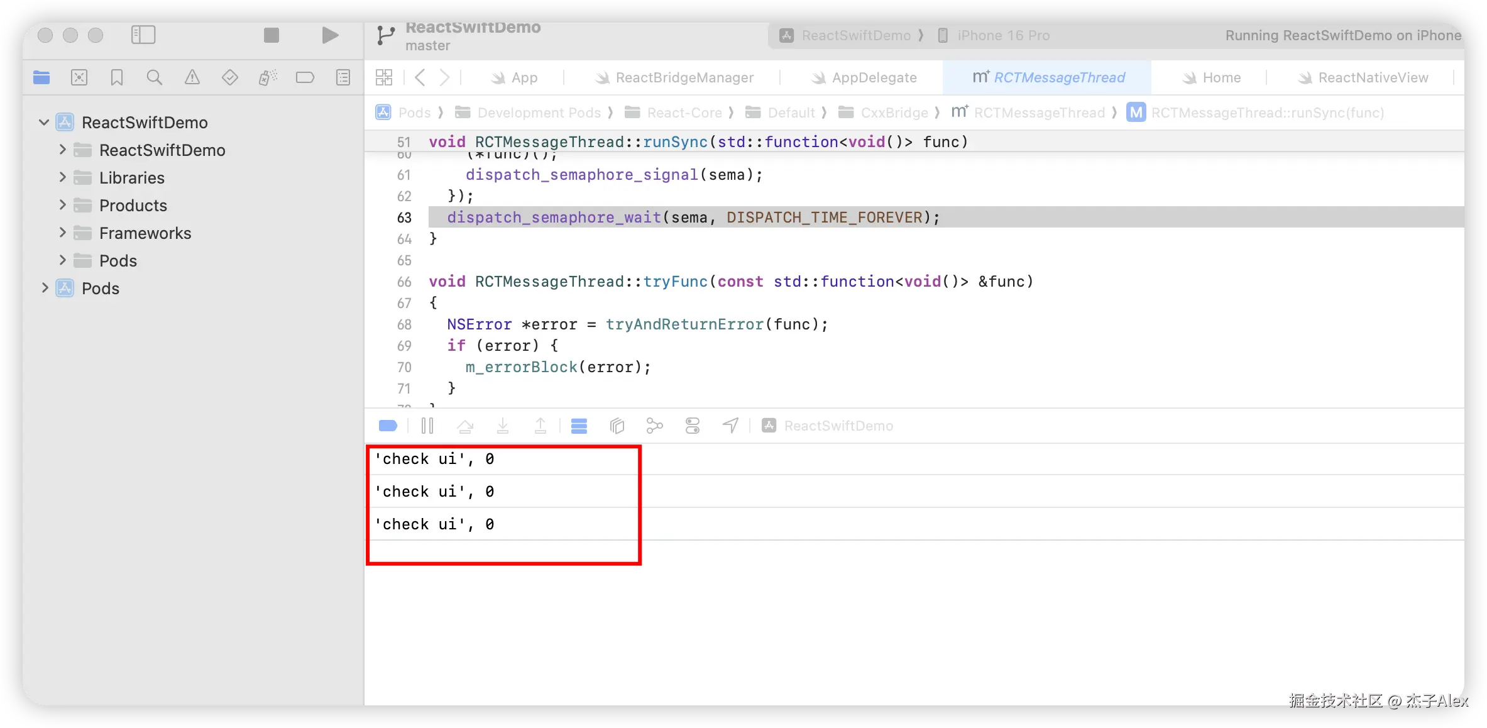This screenshot has height=728, width=1487.
Task: Open the Find navigator magnifier icon
Action: [x=154, y=77]
